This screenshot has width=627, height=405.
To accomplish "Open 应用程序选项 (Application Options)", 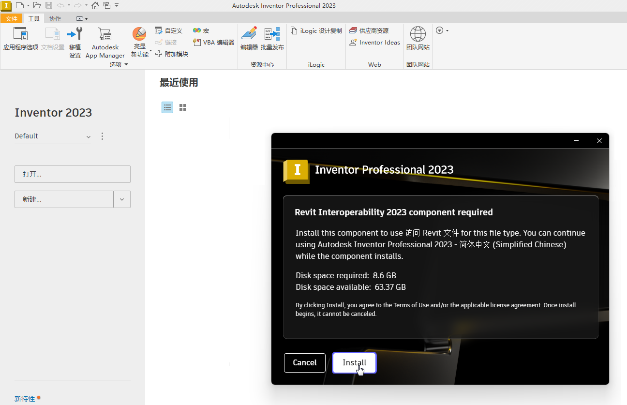I will tap(21, 39).
